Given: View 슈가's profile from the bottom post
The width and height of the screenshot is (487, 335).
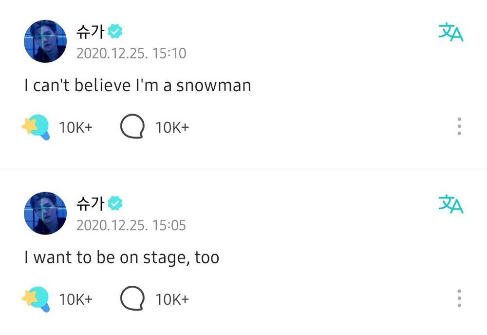Looking at the screenshot, I should coord(90,202).
